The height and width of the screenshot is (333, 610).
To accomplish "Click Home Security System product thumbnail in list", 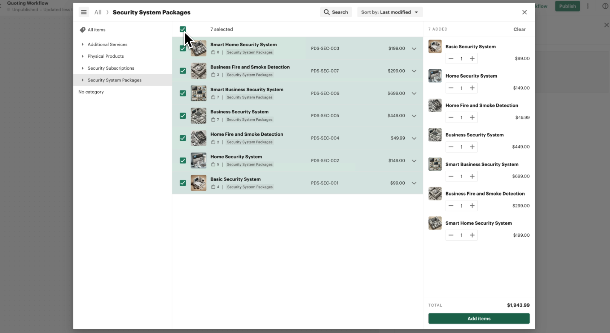I will [x=198, y=161].
